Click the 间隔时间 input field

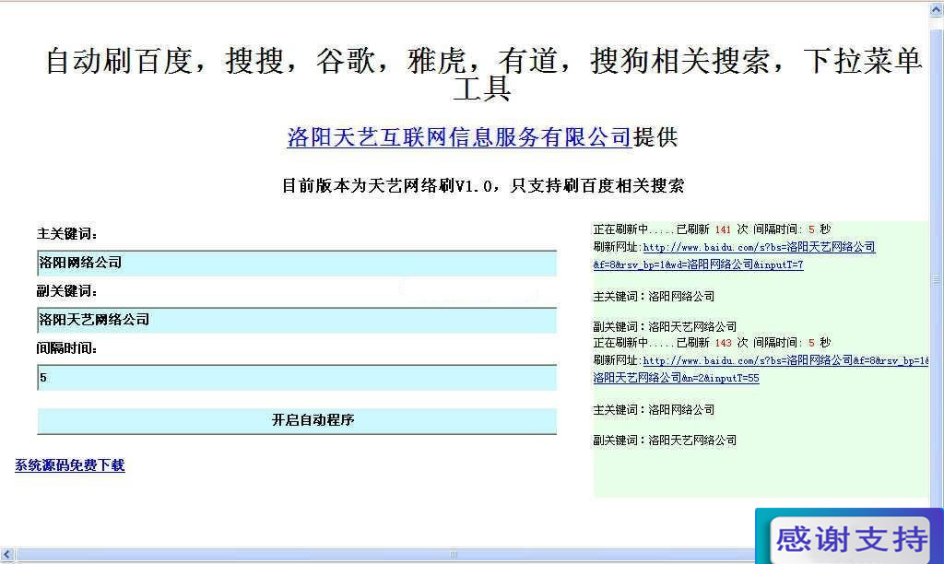(x=297, y=378)
